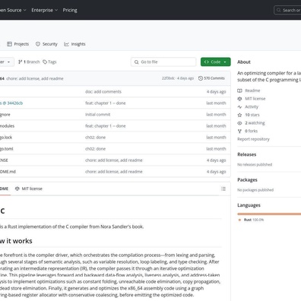Screen dimensions: 301x301
Task: Open the README outline list icon
Action: tap(223, 189)
